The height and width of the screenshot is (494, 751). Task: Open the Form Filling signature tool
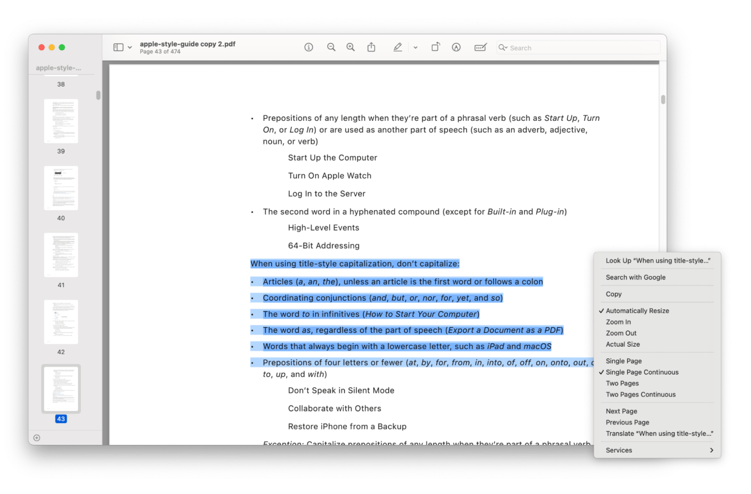(x=480, y=47)
